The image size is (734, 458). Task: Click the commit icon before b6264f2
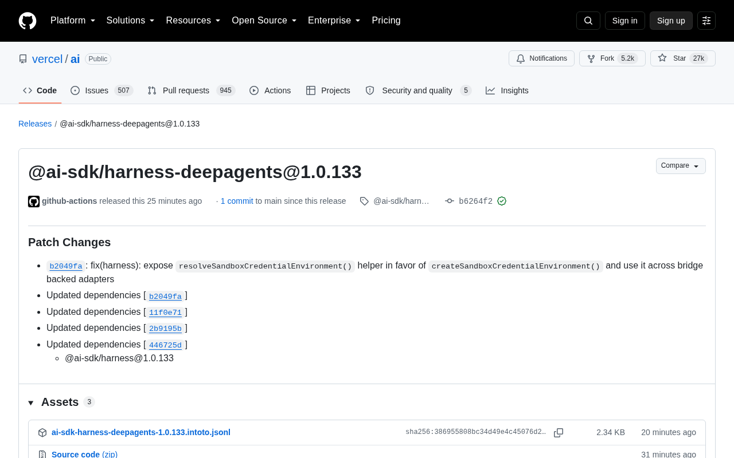point(450,201)
